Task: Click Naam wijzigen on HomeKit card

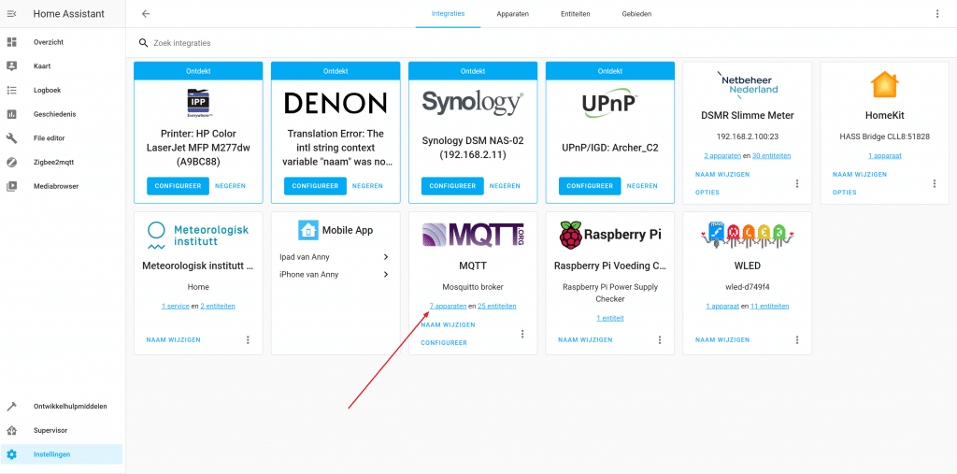Action: tap(860, 175)
